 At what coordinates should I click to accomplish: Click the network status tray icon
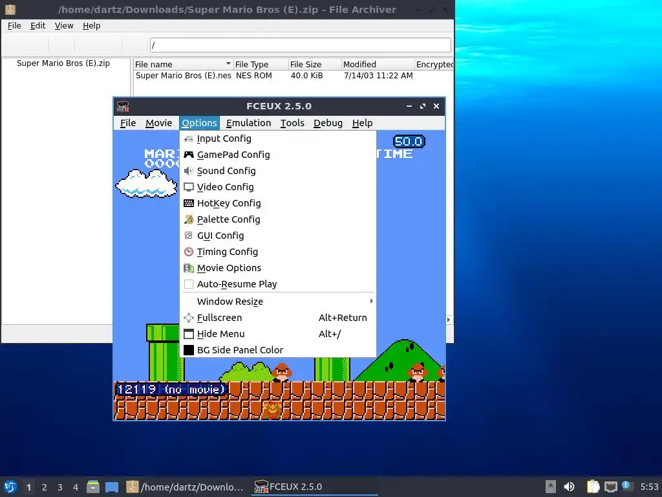611,487
